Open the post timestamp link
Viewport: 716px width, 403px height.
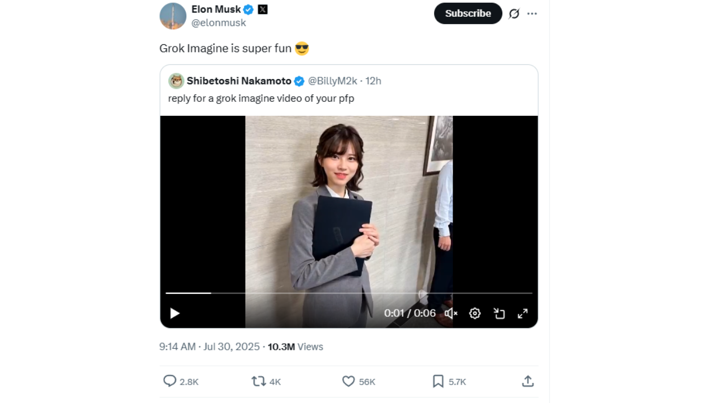click(209, 347)
